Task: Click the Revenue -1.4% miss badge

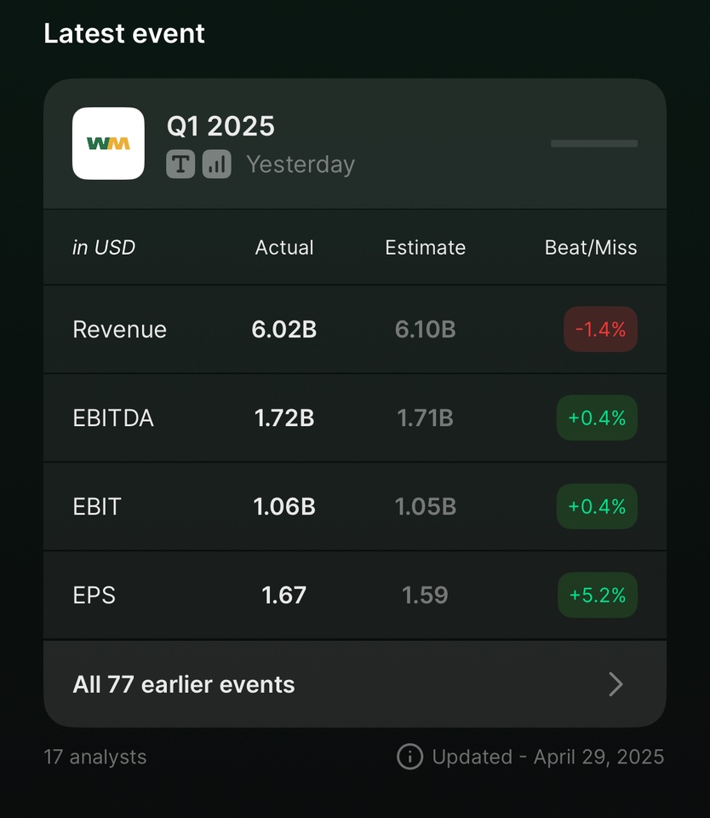Action: (x=600, y=329)
